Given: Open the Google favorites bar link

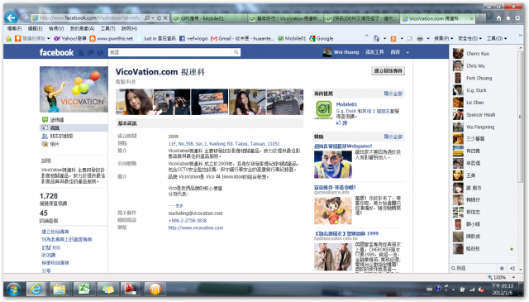Looking at the screenshot, I should [x=322, y=39].
